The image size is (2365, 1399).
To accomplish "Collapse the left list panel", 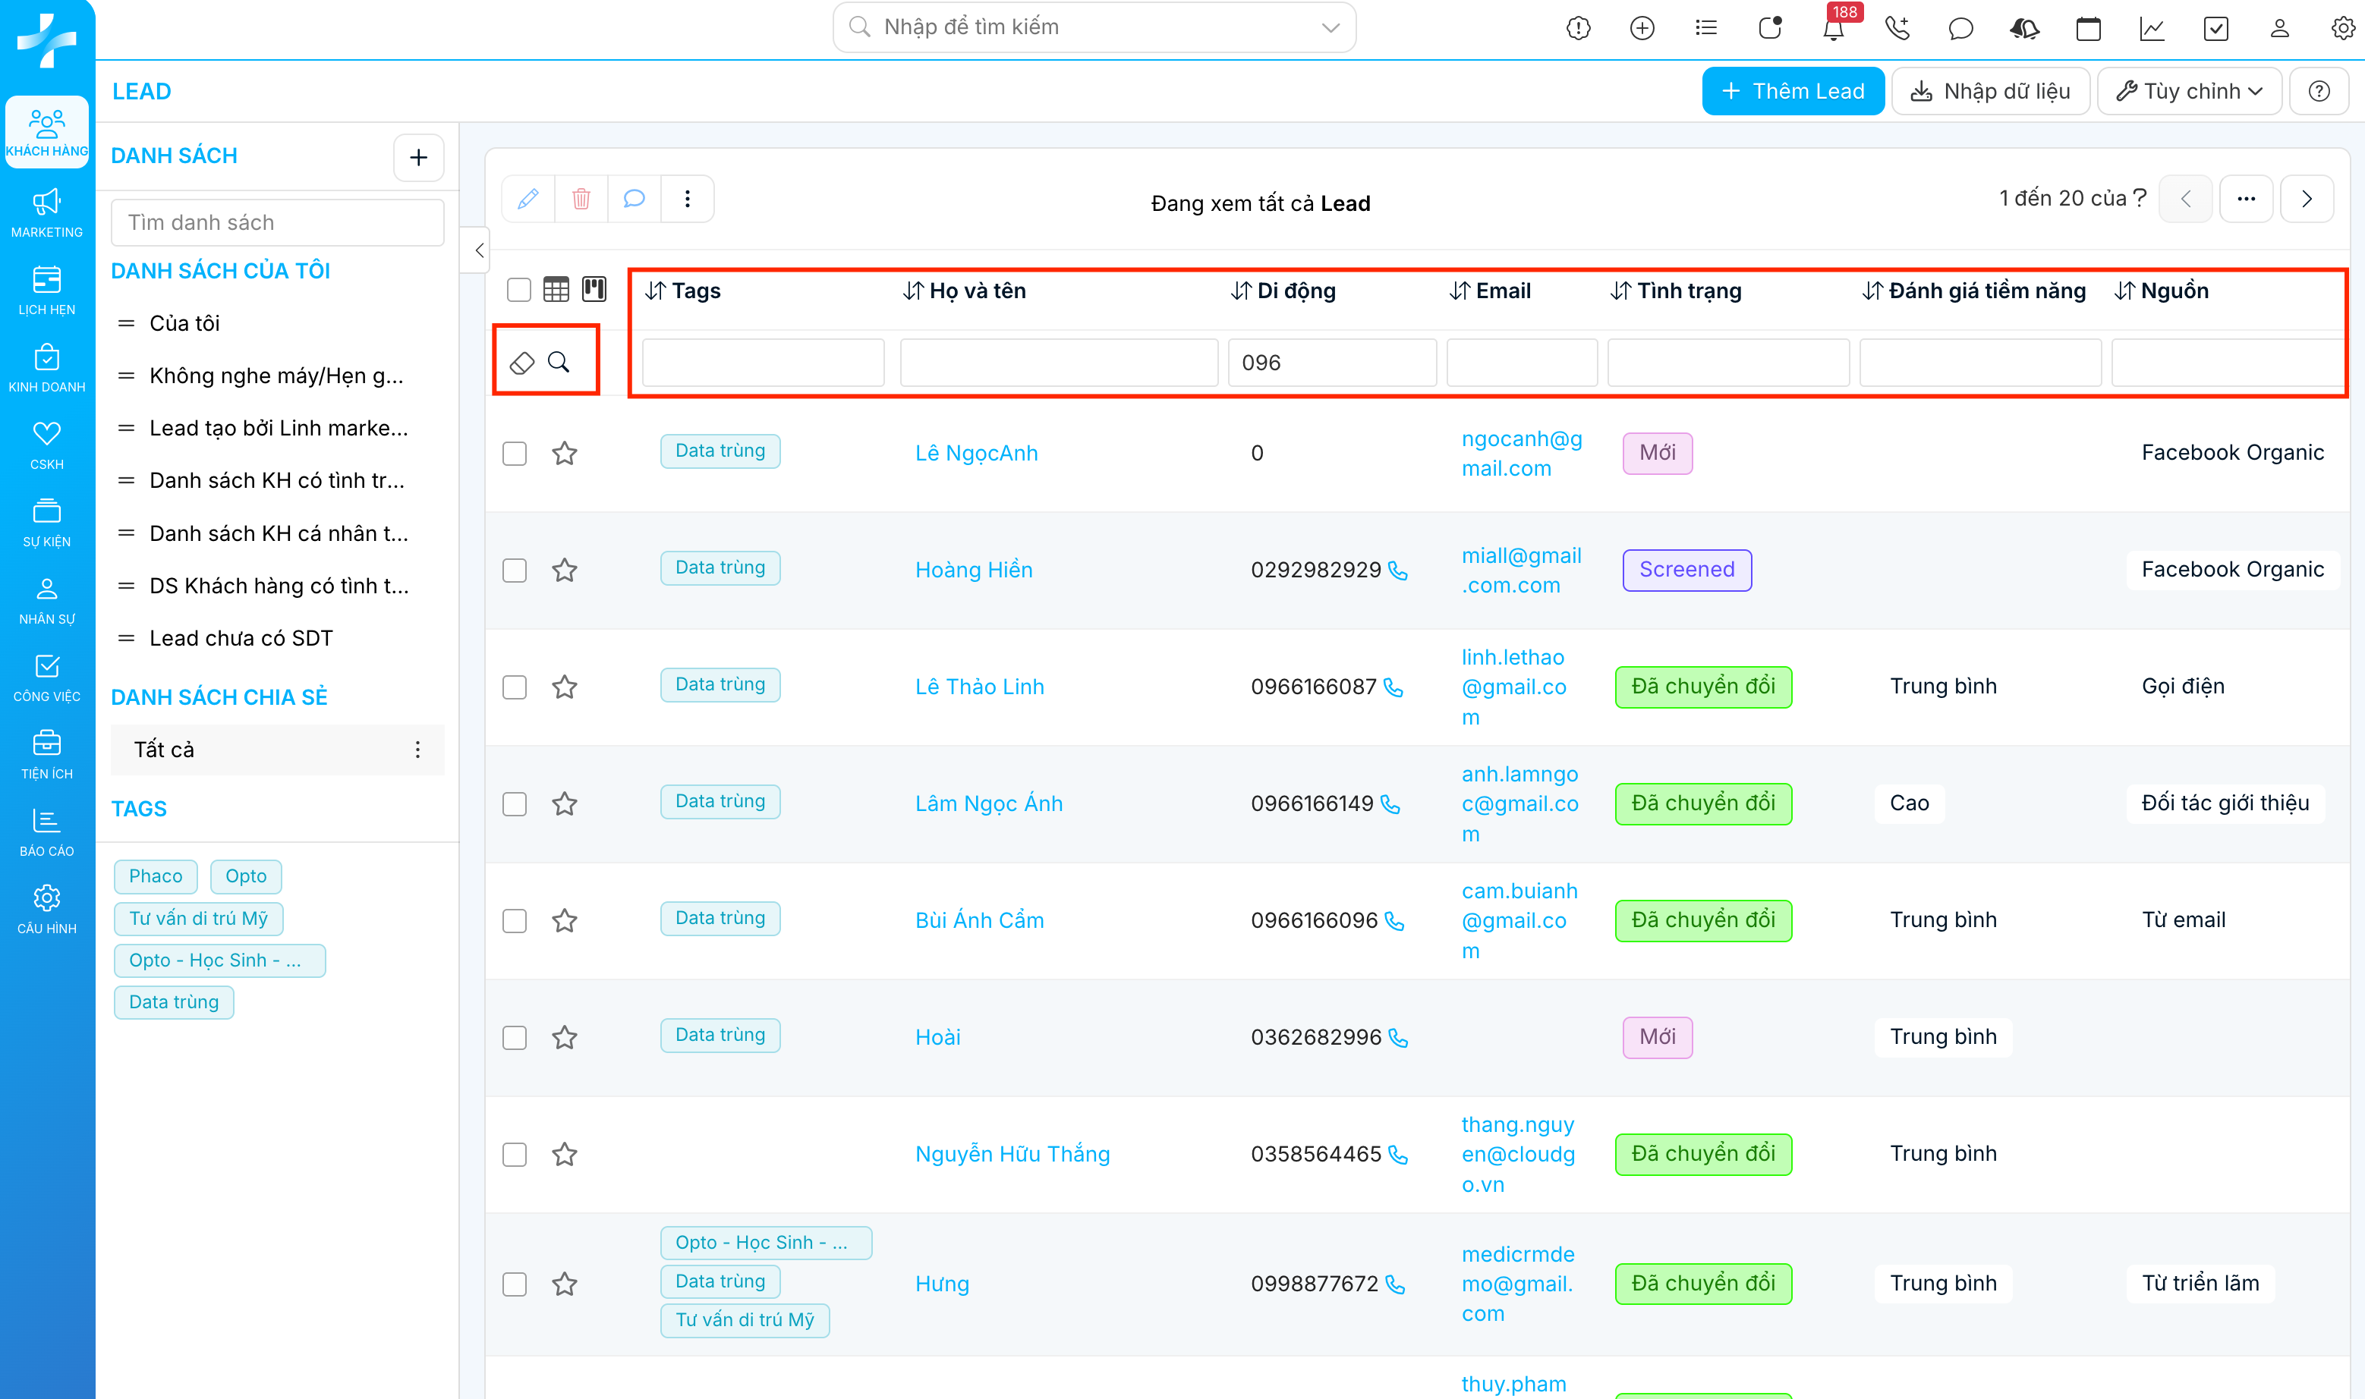I will 479,251.
